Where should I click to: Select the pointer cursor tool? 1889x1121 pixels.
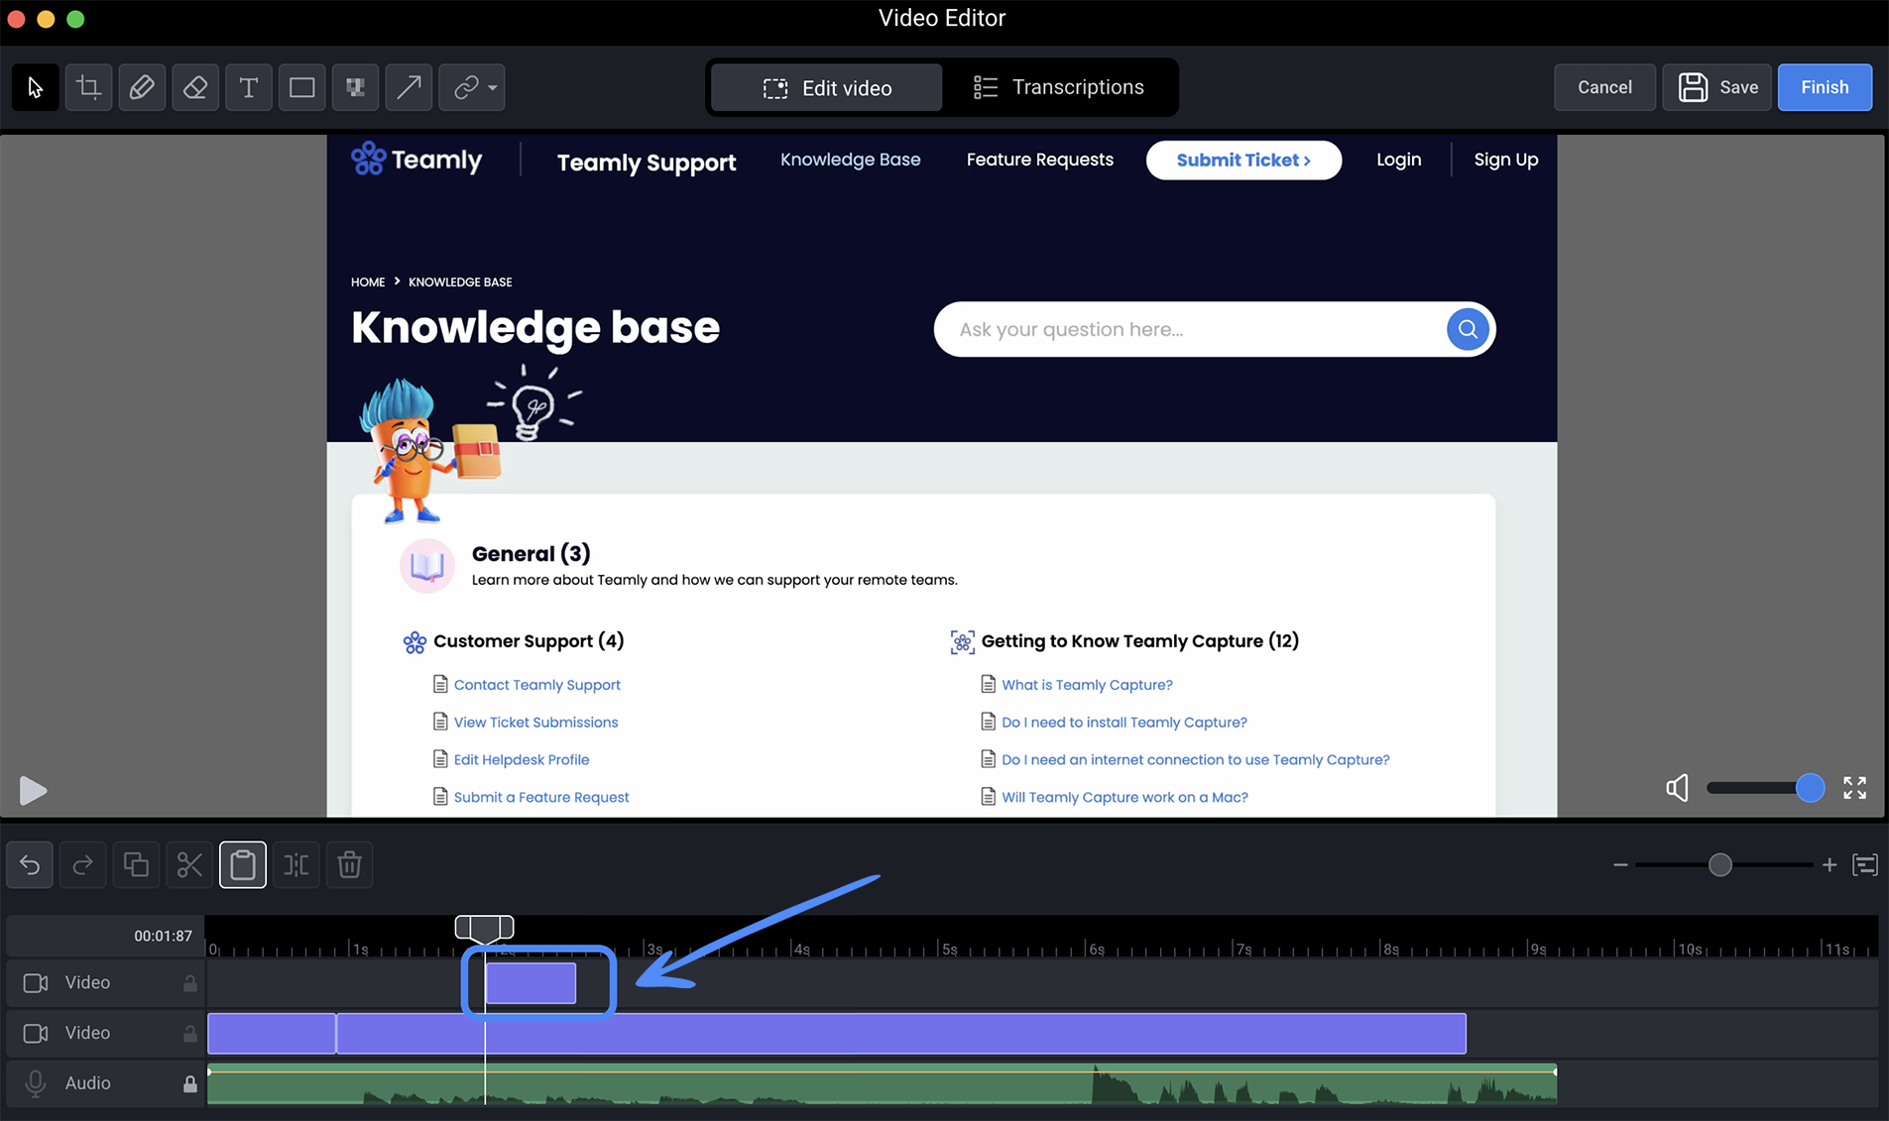[35, 87]
